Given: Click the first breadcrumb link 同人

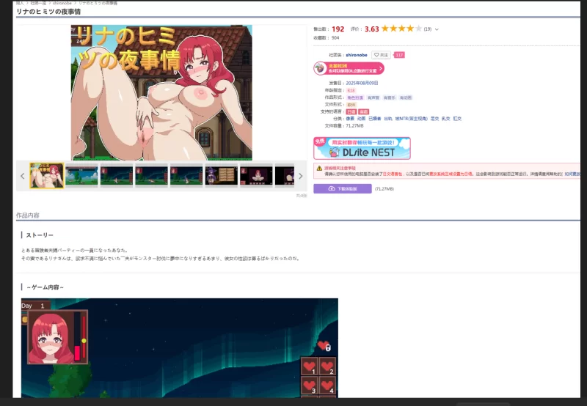Looking at the screenshot, I should [20, 3].
